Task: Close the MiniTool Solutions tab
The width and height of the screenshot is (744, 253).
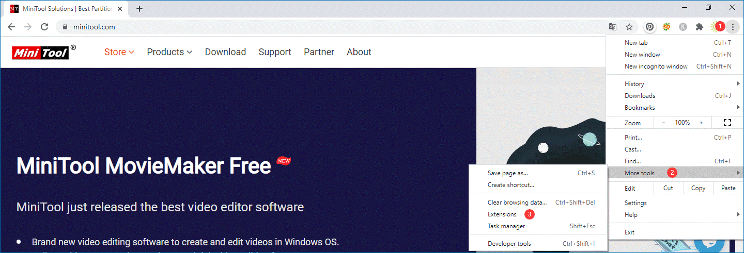Action: 120,9
